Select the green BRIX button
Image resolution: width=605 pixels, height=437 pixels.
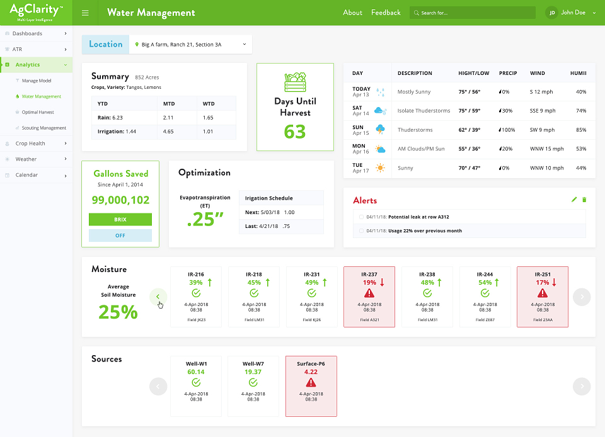[x=120, y=219]
